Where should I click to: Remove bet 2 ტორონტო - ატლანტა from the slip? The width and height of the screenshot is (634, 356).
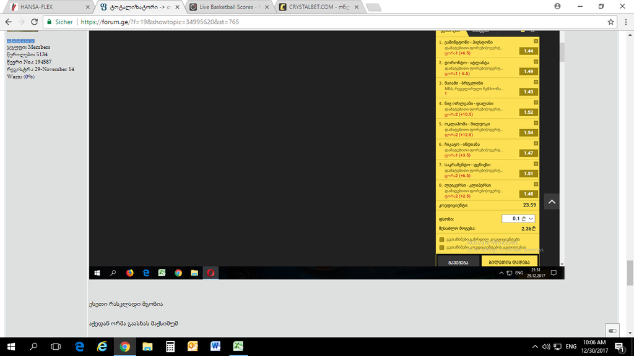tap(536, 62)
